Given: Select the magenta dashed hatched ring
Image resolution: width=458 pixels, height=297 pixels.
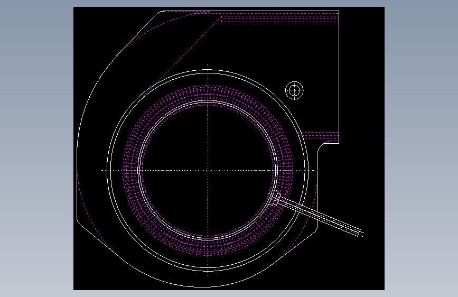Looking at the screenshot, I should [208, 170].
